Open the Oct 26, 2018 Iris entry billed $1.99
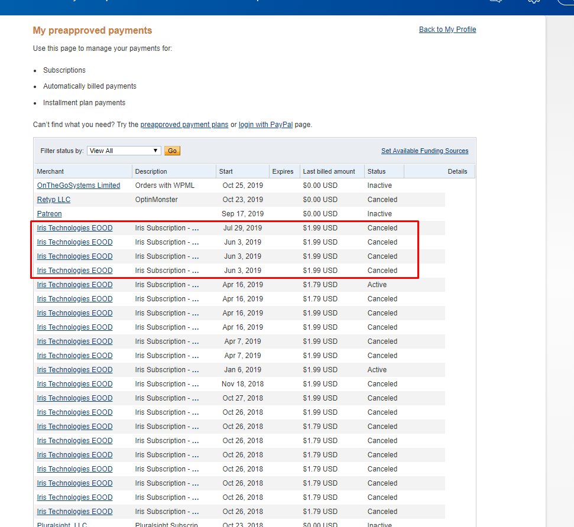Viewport: 574px width, 527px height. coord(74,412)
